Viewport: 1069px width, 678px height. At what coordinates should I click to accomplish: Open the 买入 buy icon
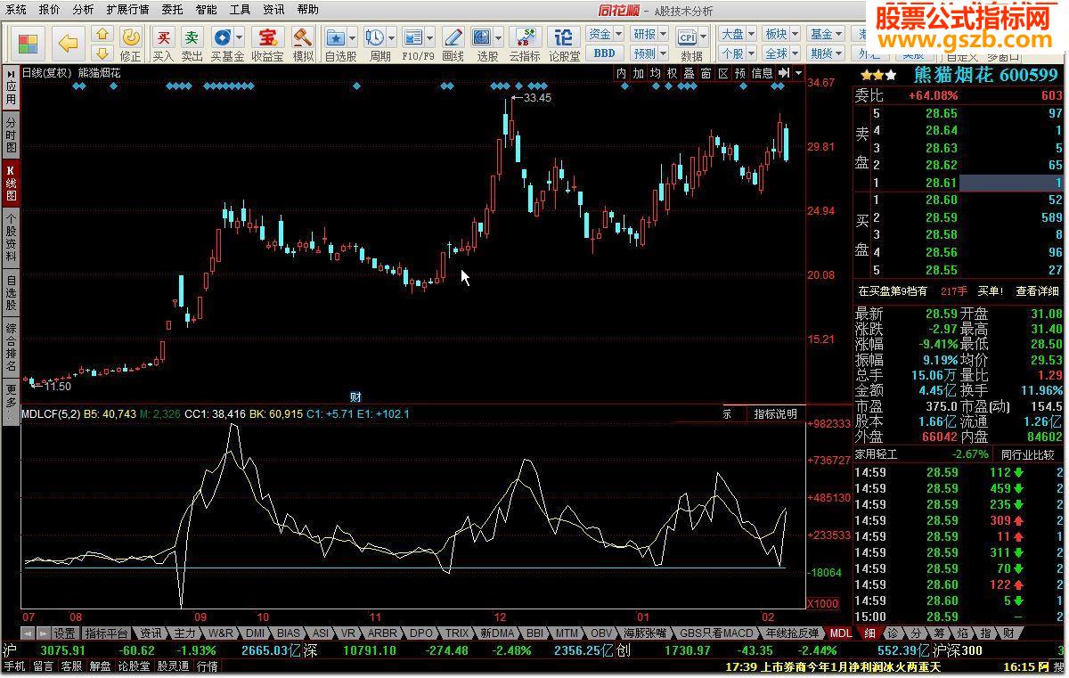coord(163,44)
